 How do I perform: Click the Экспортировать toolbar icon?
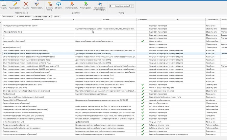pos(71,4)
